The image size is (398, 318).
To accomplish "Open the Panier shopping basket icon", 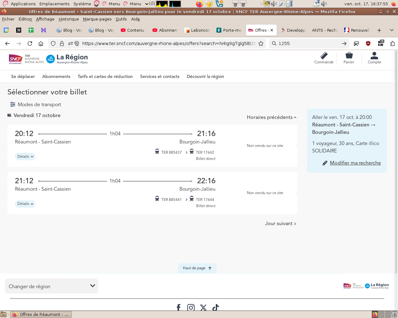I will coord(349,56).
